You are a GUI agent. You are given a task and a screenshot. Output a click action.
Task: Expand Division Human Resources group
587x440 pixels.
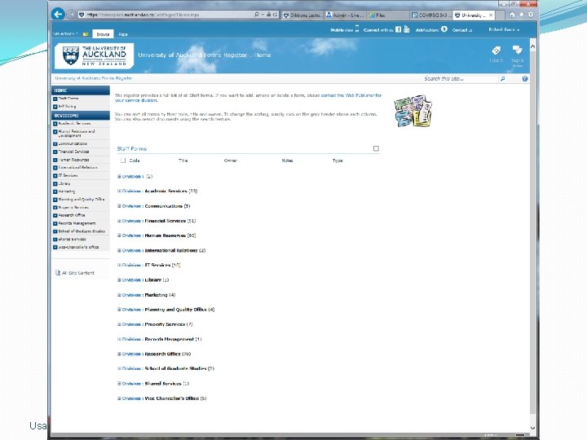click(x=119, y=235)
